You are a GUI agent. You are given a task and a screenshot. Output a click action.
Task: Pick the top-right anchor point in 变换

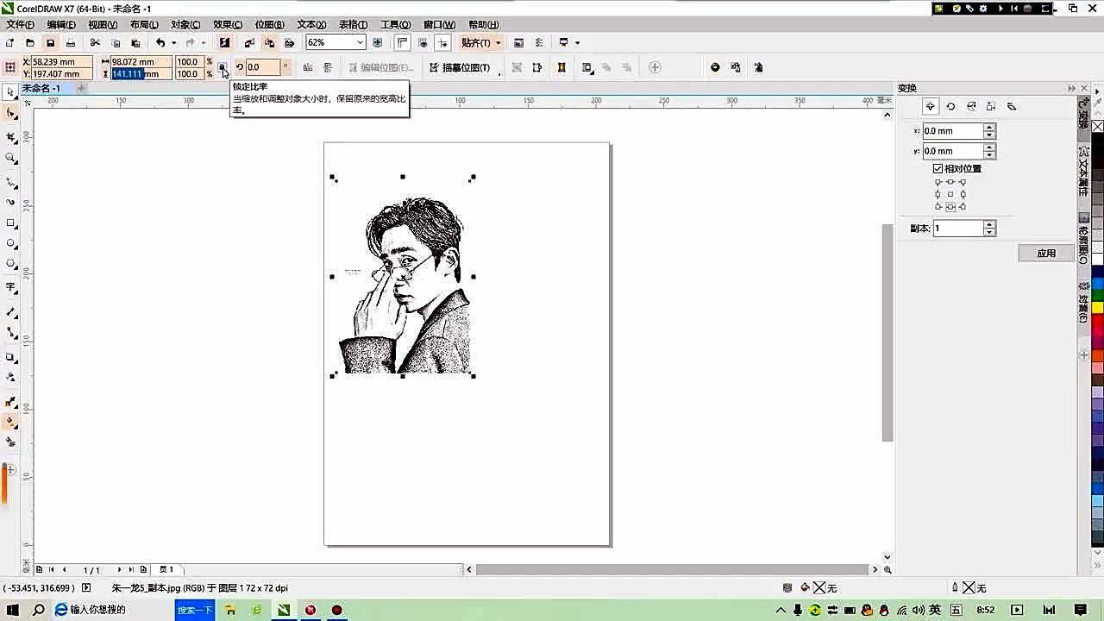(963, 182)
